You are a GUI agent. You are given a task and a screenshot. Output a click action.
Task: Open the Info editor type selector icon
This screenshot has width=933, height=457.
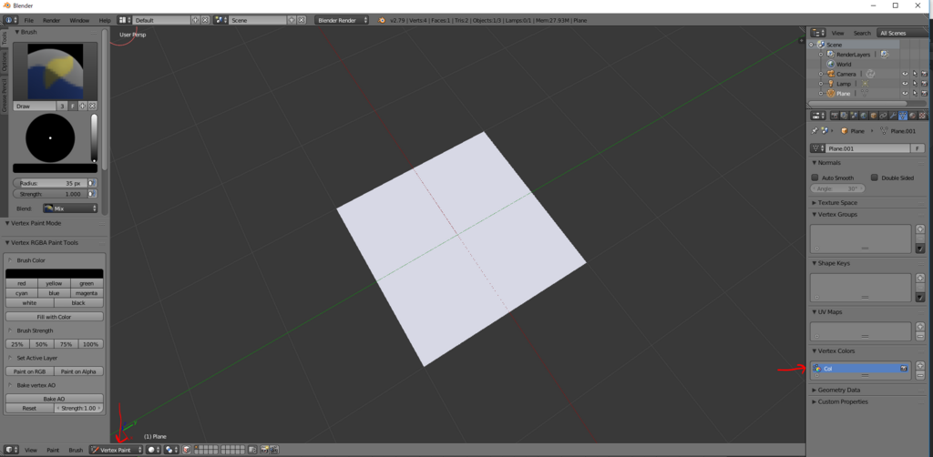pyautogui.click(x=11, y=20)
